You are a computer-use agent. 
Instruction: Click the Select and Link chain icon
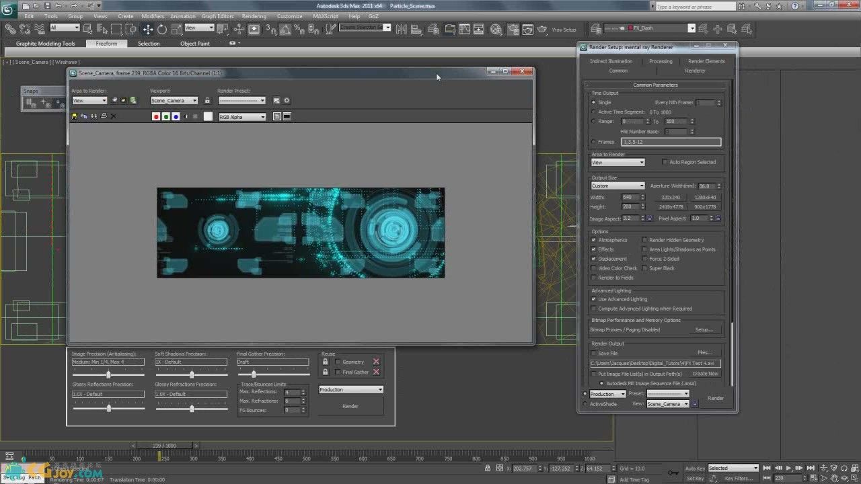click(10, 30)
